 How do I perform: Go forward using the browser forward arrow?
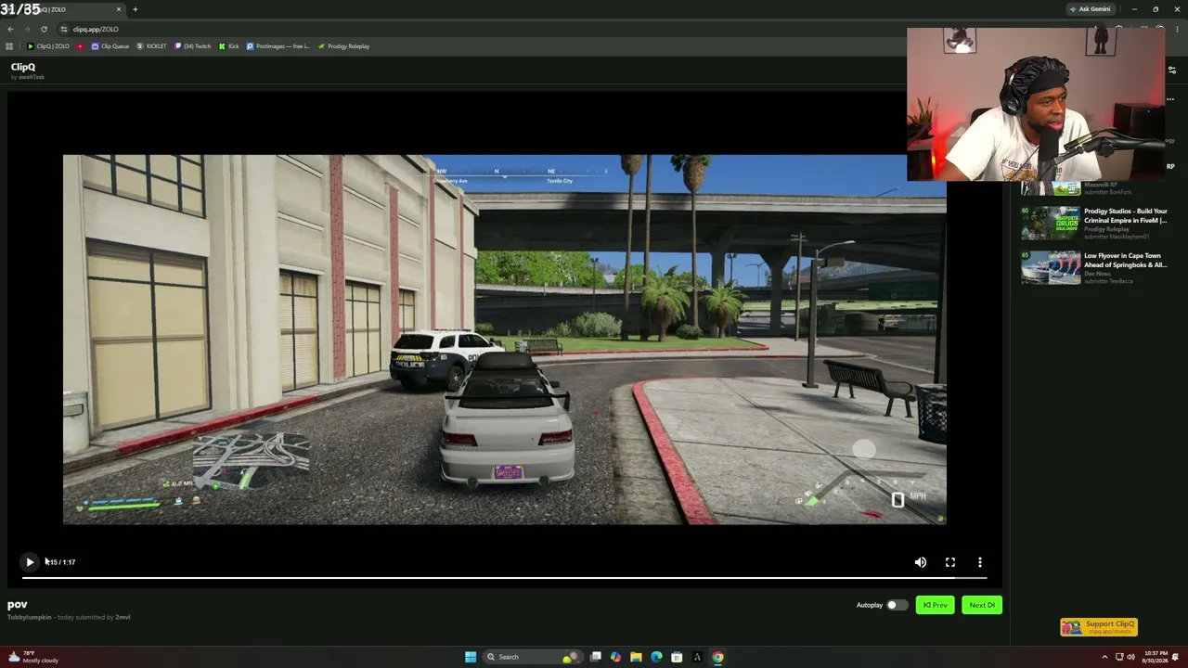pyautogui.click(x=27, y=29)
